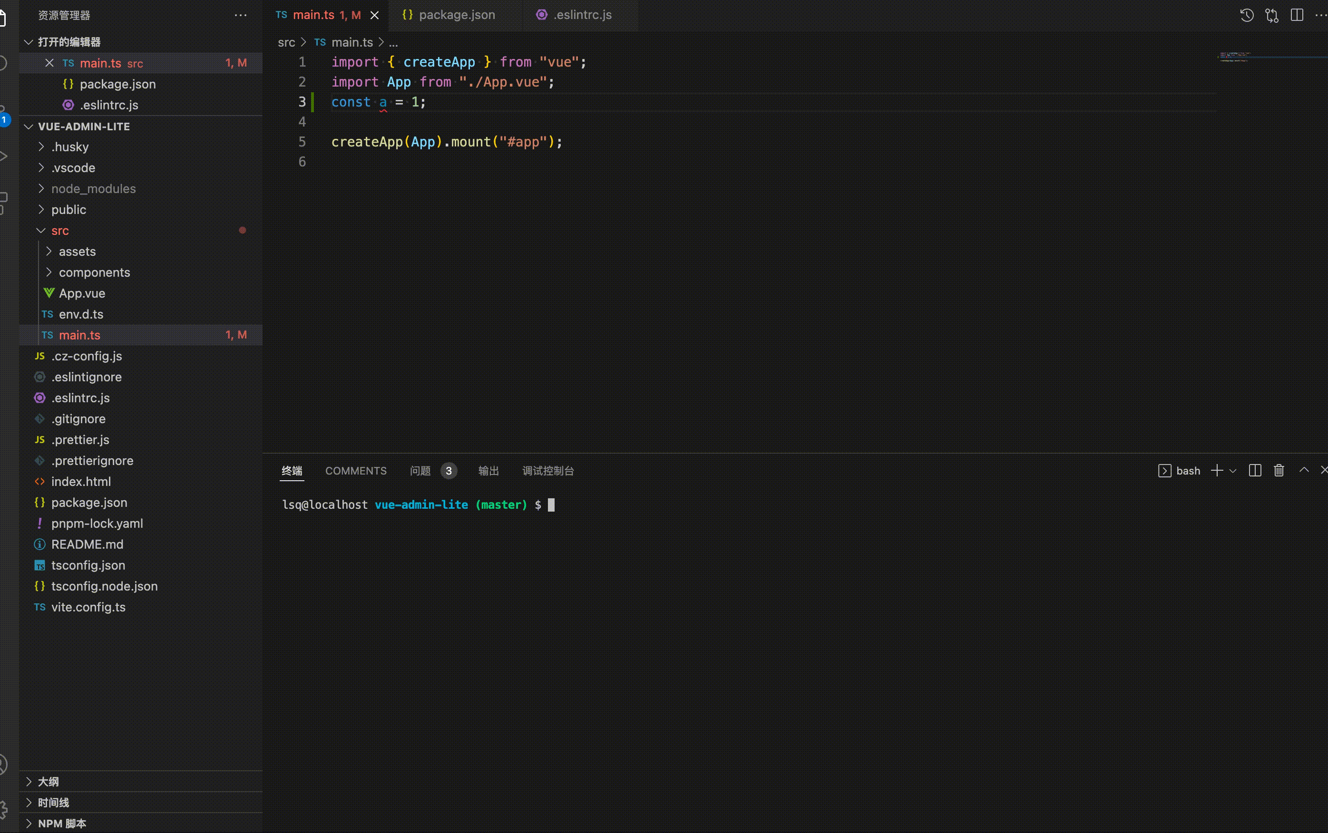
Task: Open the 问题 problems panel tab
Action: (420, 471)
